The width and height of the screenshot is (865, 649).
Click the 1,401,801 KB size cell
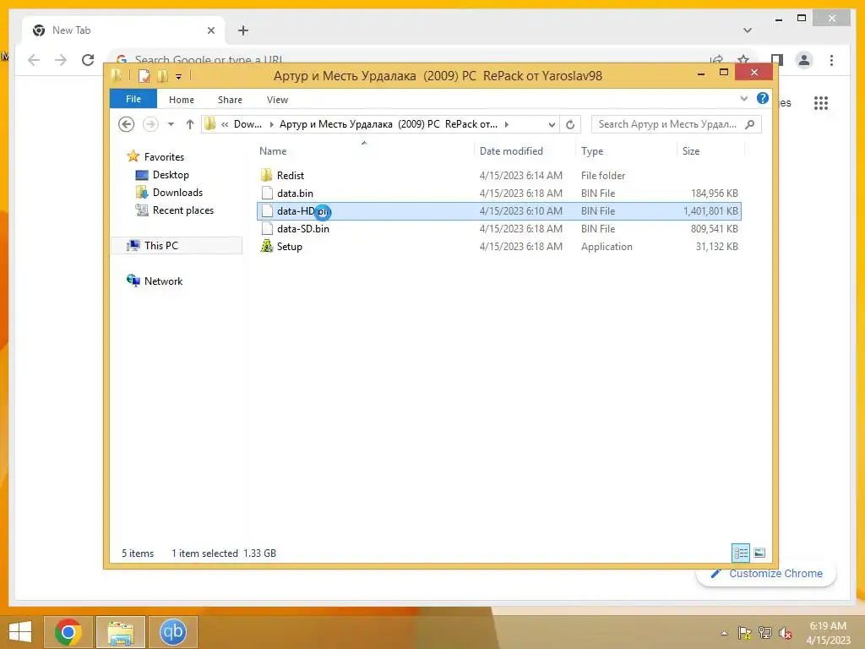click(710, 210)
